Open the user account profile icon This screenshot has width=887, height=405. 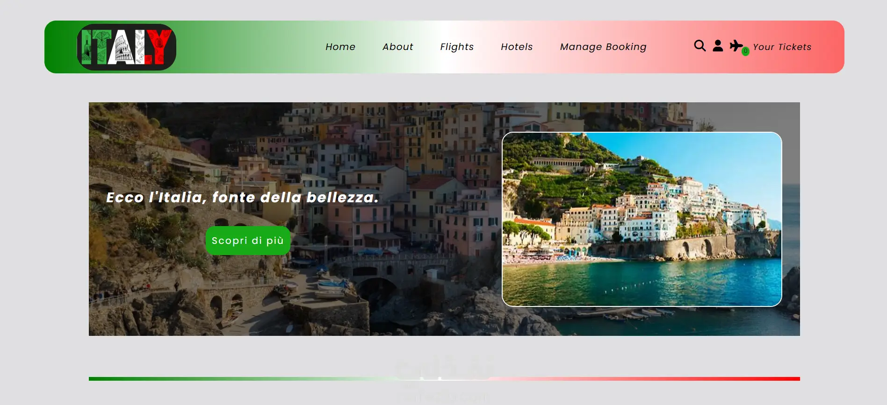[718, 46]
